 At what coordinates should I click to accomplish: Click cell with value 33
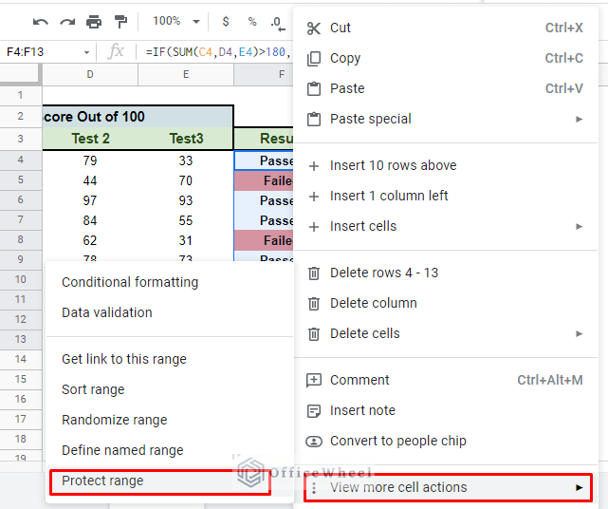pos(186,160)
